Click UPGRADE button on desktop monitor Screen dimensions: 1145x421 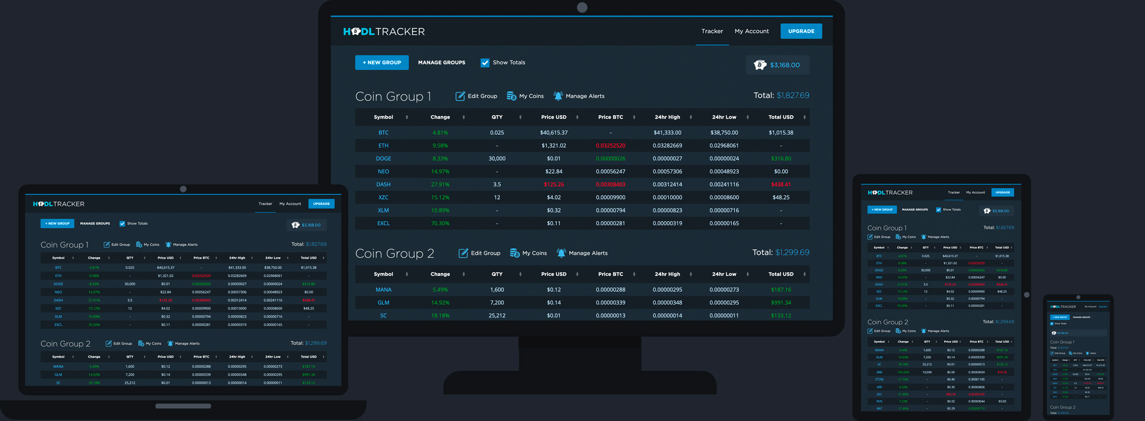click(801, 31)
